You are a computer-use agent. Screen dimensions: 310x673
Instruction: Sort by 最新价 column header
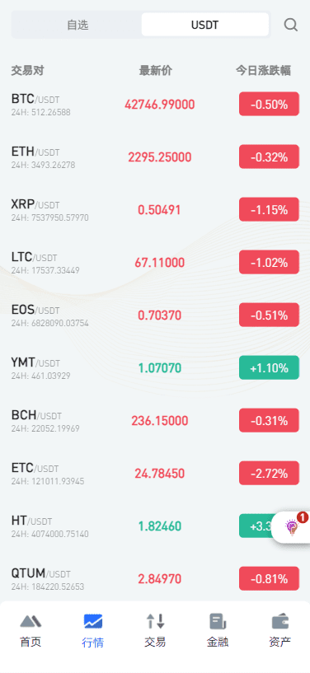156,71
